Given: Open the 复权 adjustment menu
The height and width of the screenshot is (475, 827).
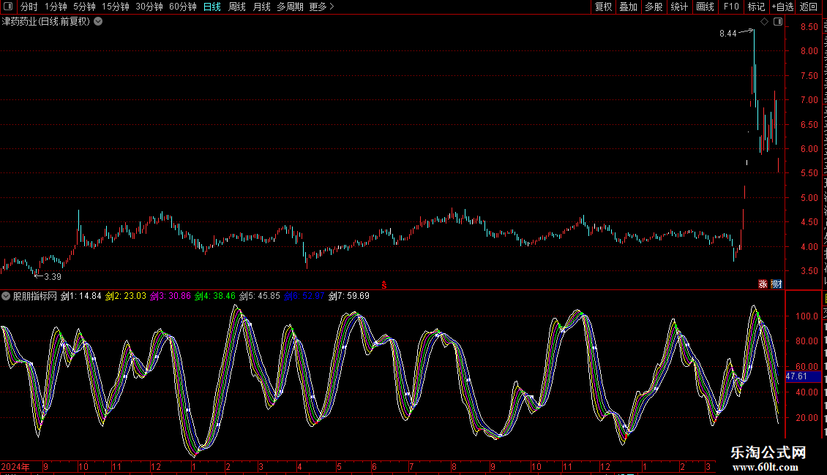Looking at the screenshot, I should tap(603, 7).
